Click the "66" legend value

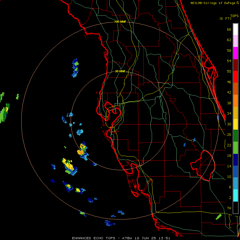(229, 29)
